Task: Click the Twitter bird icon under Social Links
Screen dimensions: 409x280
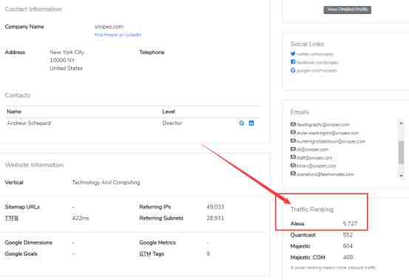Action: 293,54
